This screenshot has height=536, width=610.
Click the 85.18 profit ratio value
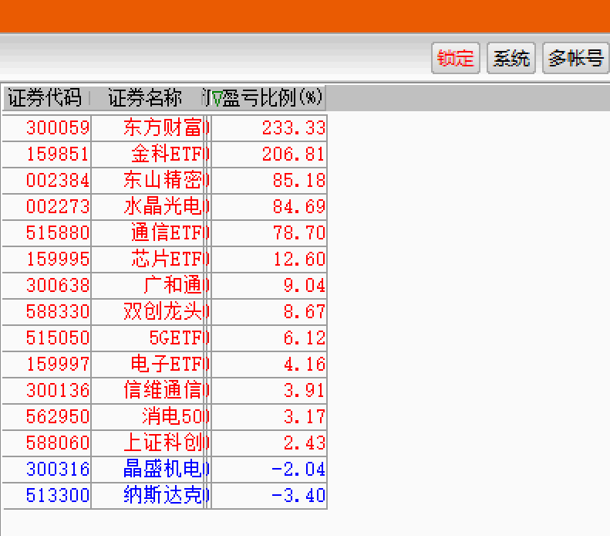(299, 181)
